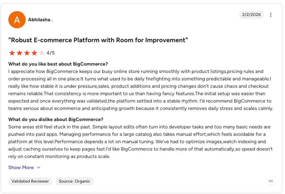Screen dimensions: 285x194
Task: Click the 4/5 rating text
Action: pos(51,53)
